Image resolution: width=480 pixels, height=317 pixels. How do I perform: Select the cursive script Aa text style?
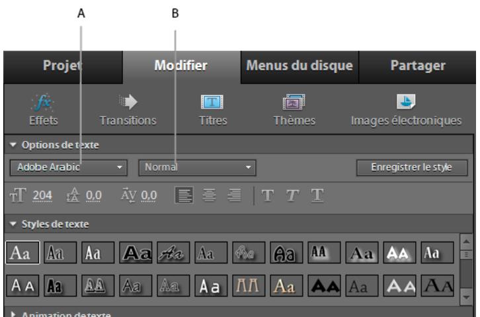(173, 253)
